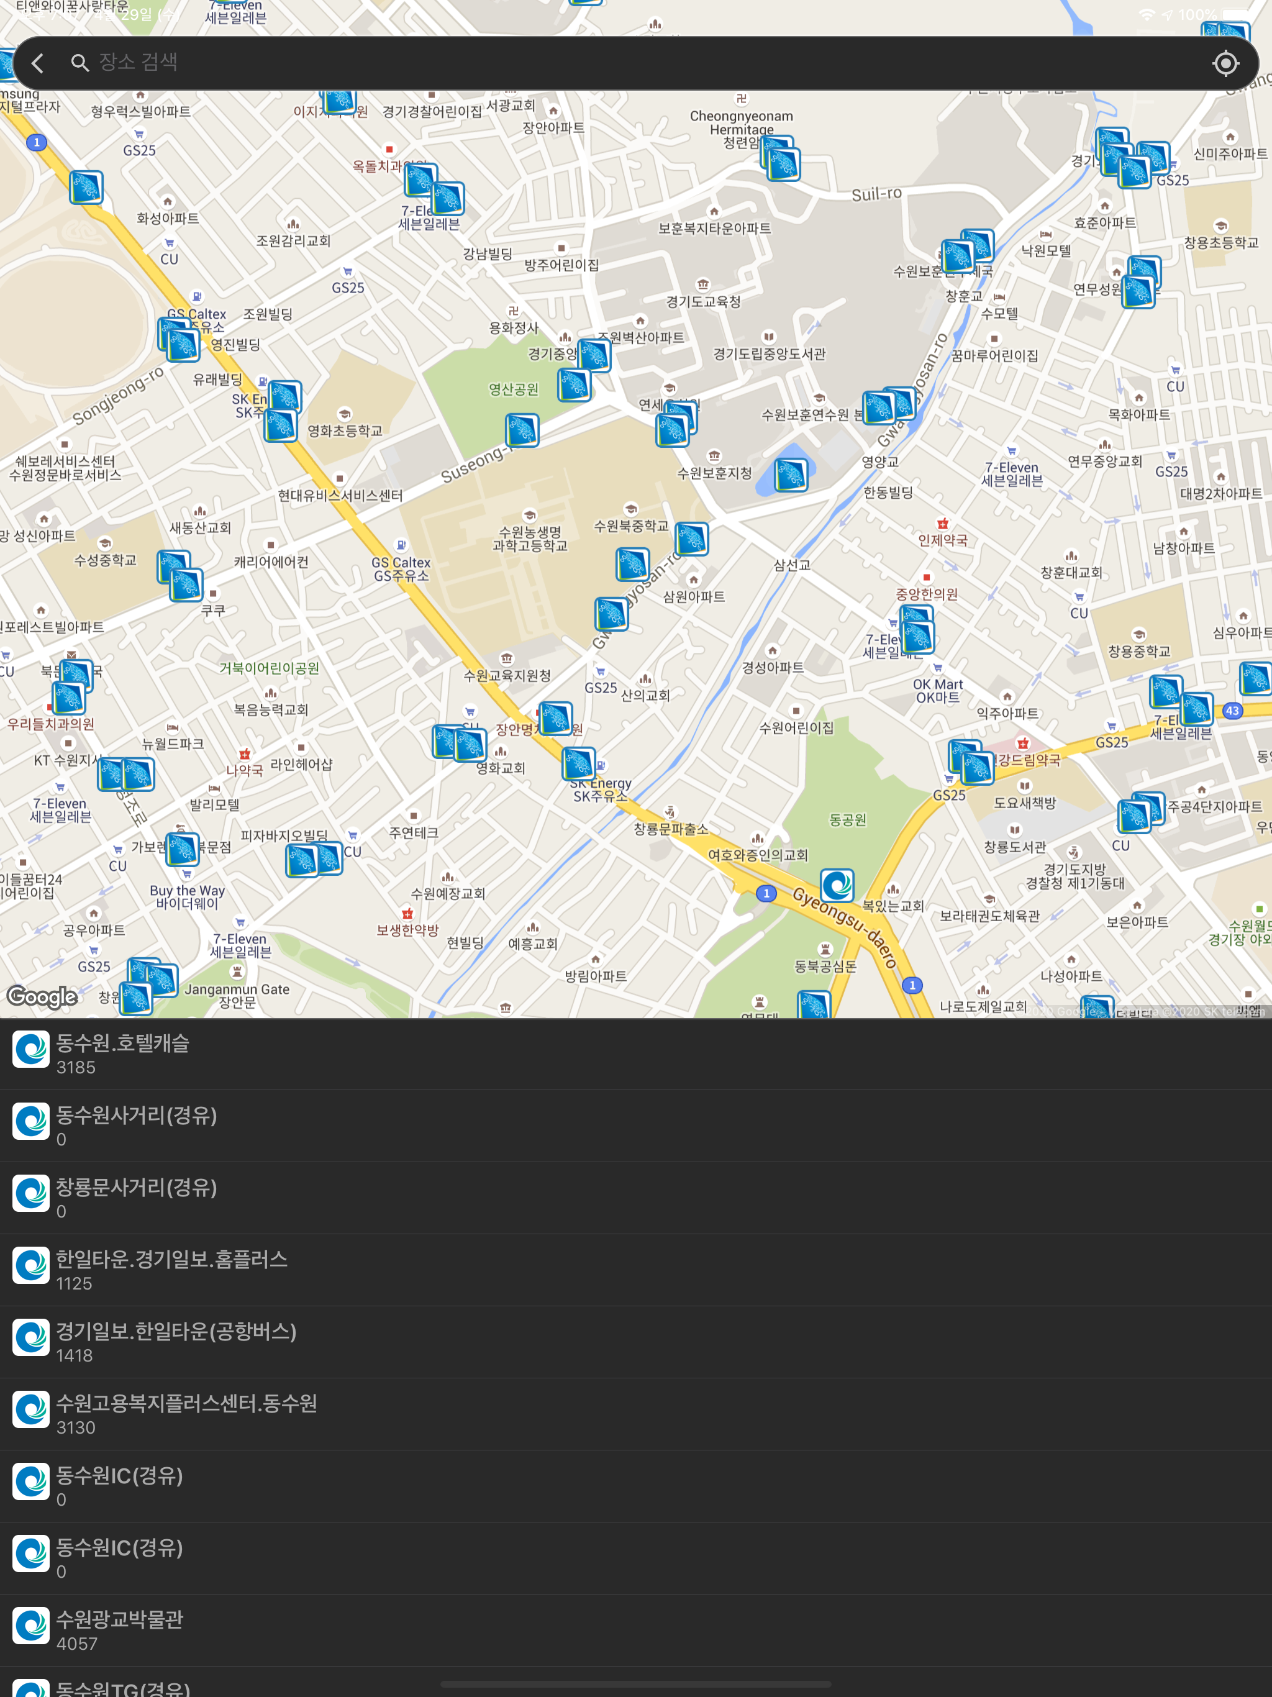Tap the 창룡도서관 map label
The width and height of the screenshot is (1272, 1697).
[x=1015, y=847]
